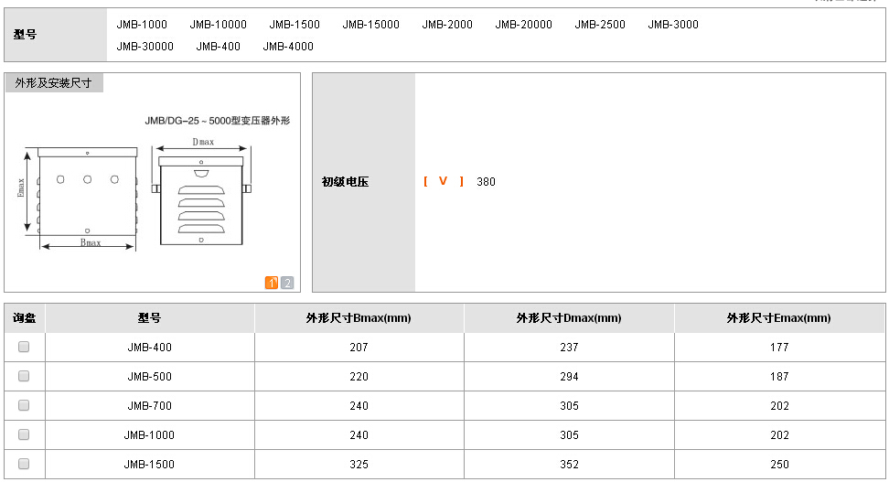The height and width of the screenshot is (482, 889).
Task: Click the 初级电压 label
Action: pyautogui.click(x=346, y=181)
